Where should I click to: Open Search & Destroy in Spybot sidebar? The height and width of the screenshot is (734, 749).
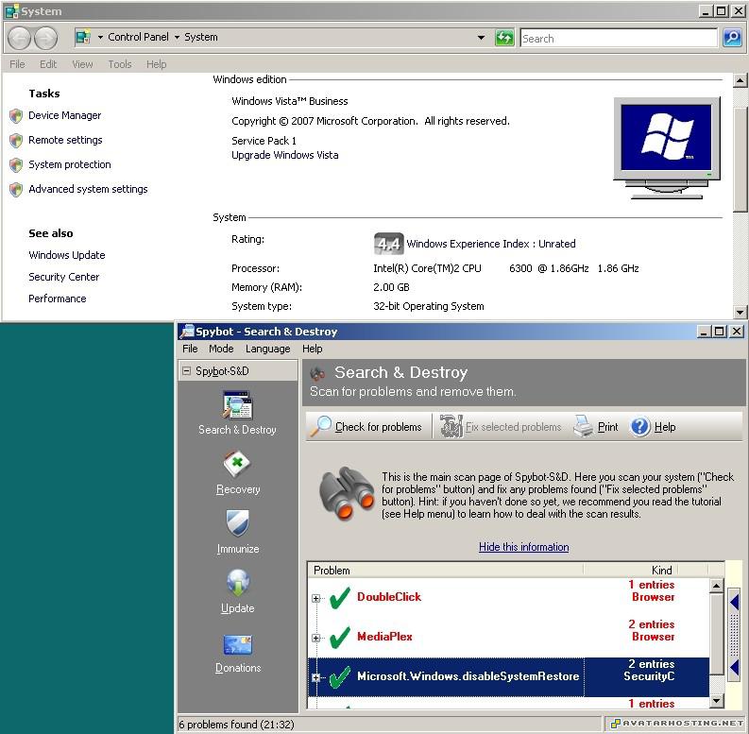point(237,413)
